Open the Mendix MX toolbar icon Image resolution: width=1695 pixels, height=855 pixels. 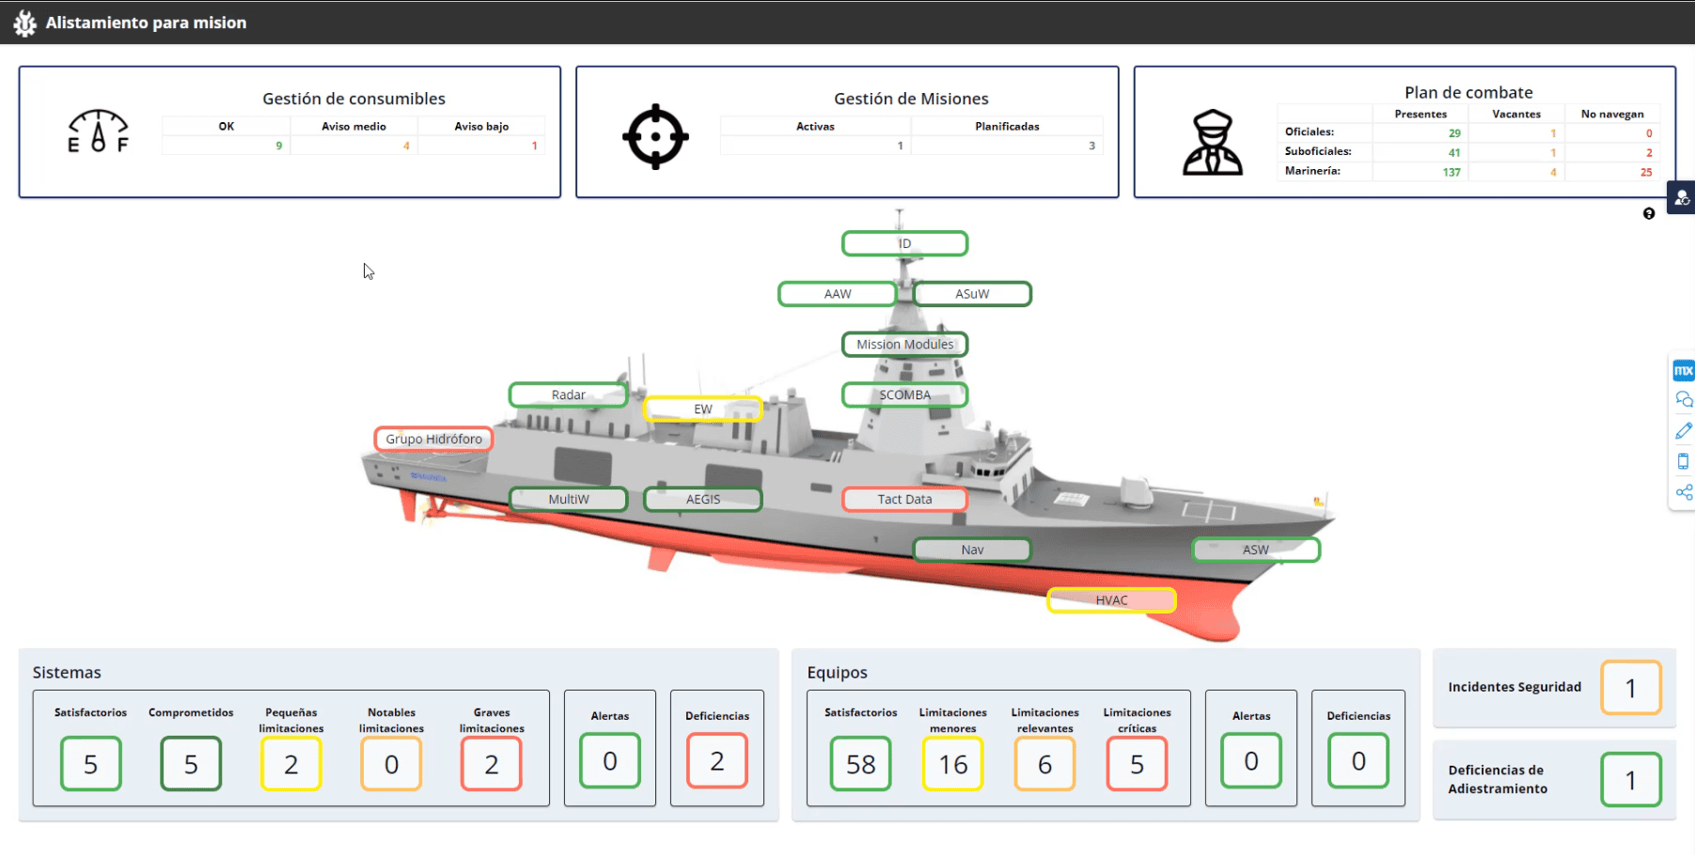click(x=1683, y=370)
